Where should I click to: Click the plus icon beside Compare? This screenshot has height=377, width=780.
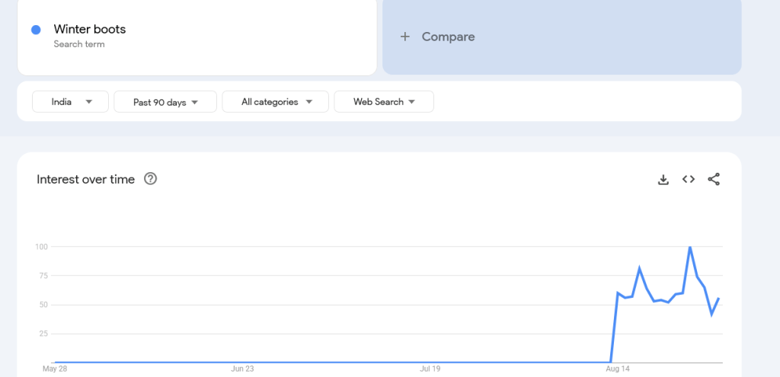[405, 37]
